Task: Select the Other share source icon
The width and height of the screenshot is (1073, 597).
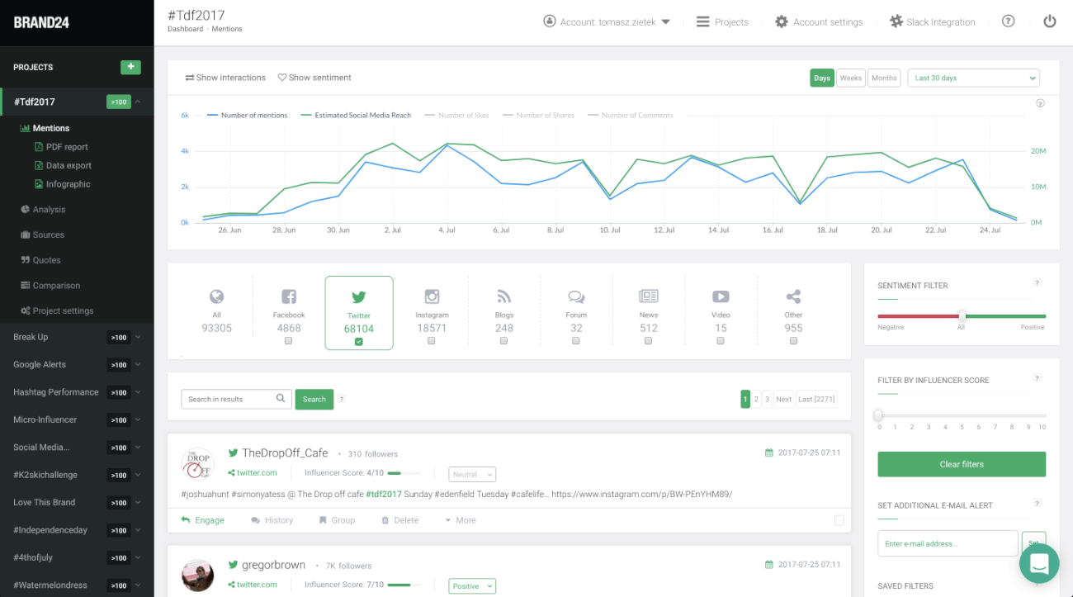Action: [x=793, y=296]
